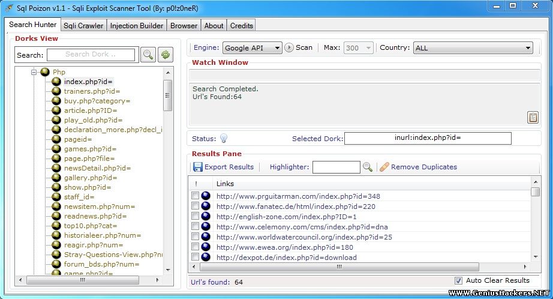Click the globe icon beside ewea.org link
The height and width of the screenshot is (299, 553).
[x=206, y=247]
